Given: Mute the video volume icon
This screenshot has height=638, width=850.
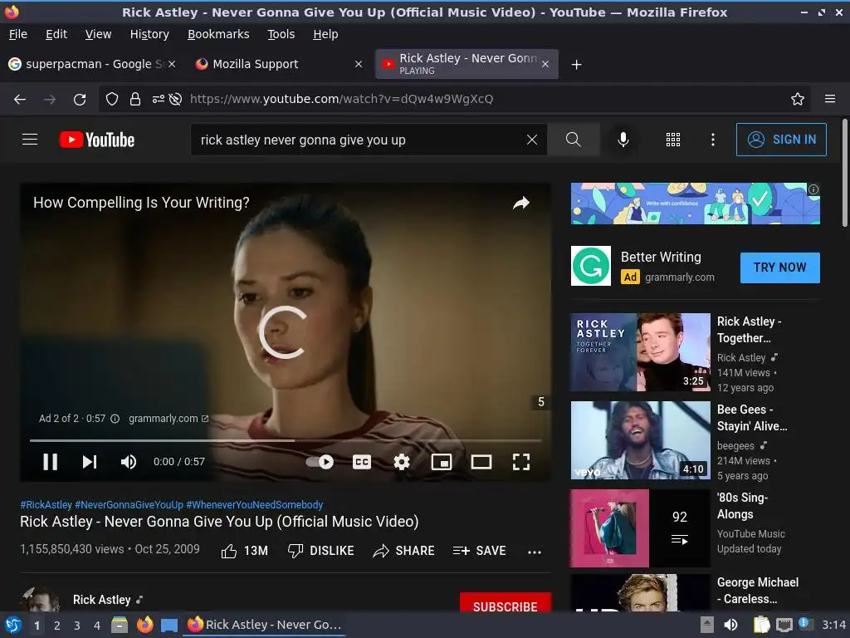Looking at the screenshot, I should [x=129, y=462].
